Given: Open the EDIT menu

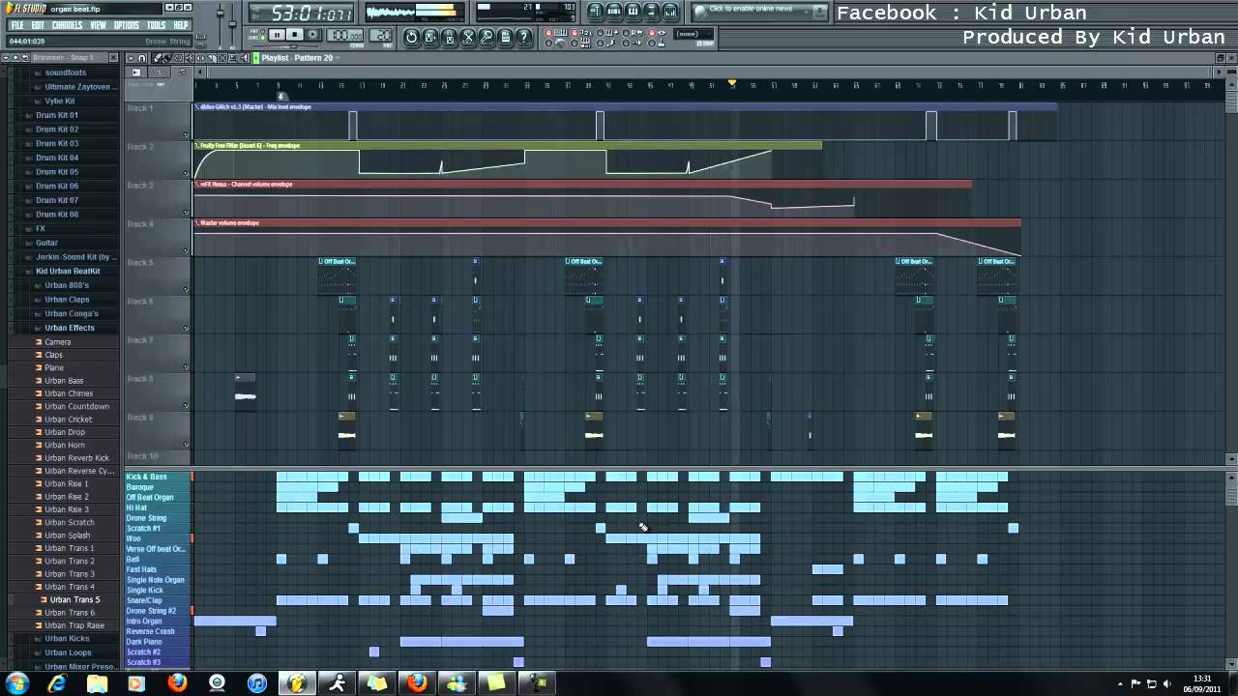Looking at the screenshot, I should pos(38,25).
